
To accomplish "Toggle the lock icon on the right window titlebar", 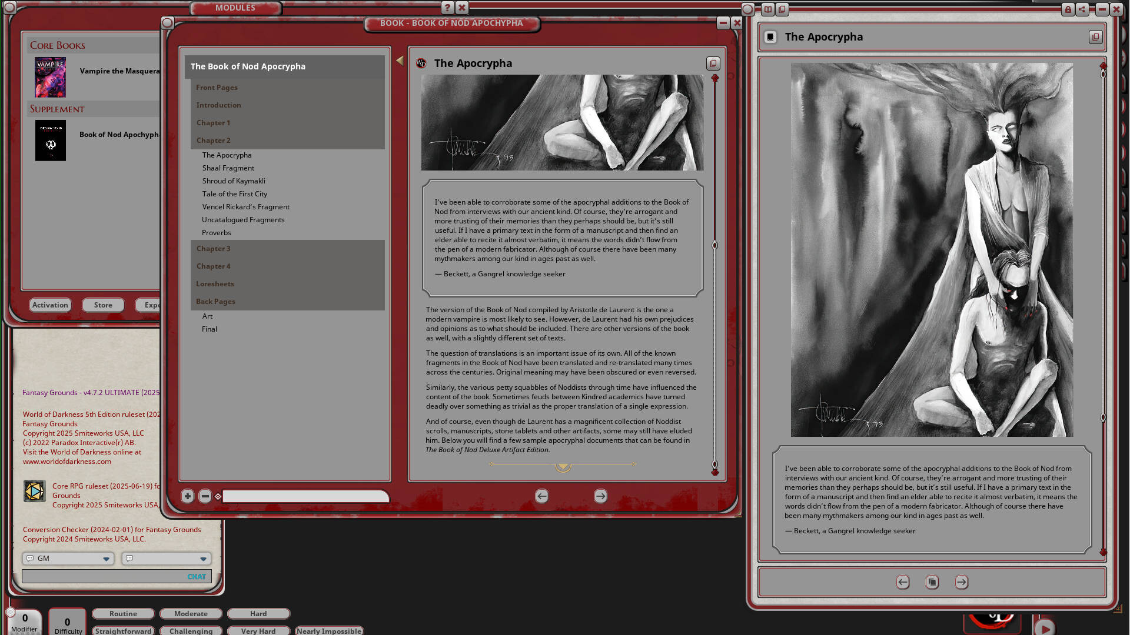I will click(1068, 9).
